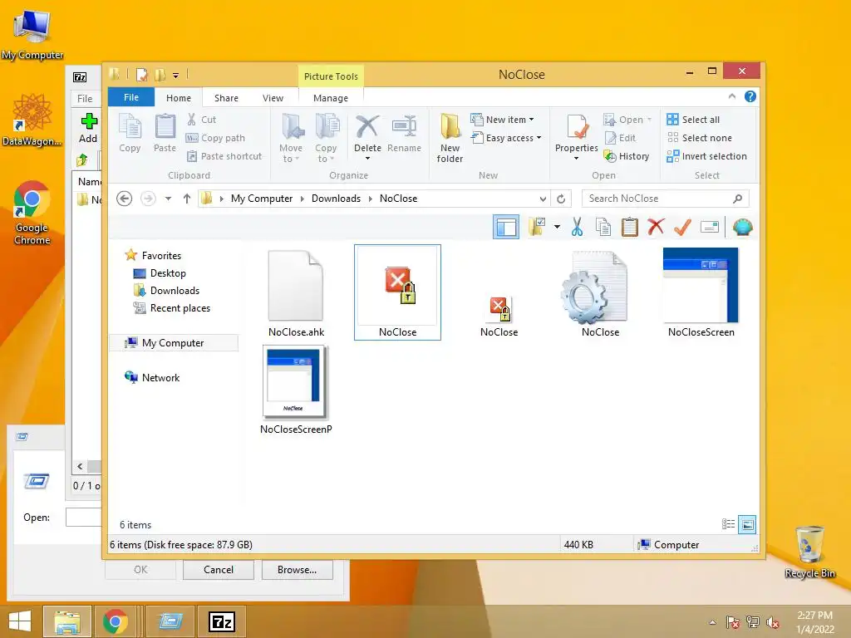Open the File tab

pos(131,97)
